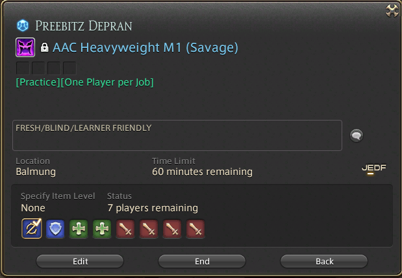
Task: Select the leftmost green healer slot
Action: click(79, 229)
